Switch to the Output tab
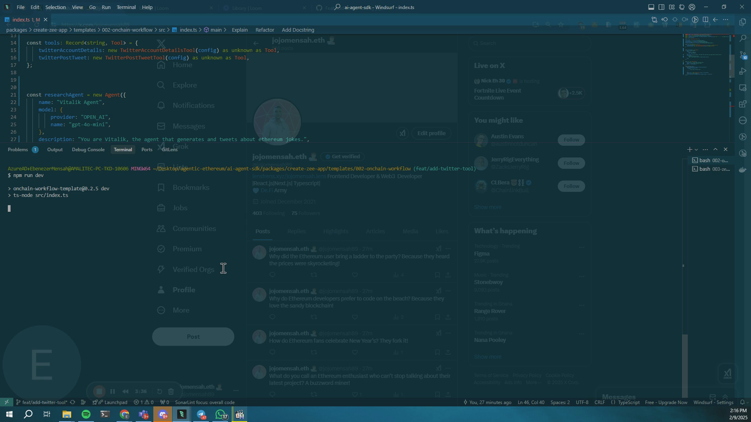The height and width of the screenshot is (422, 751). [55, 150]
